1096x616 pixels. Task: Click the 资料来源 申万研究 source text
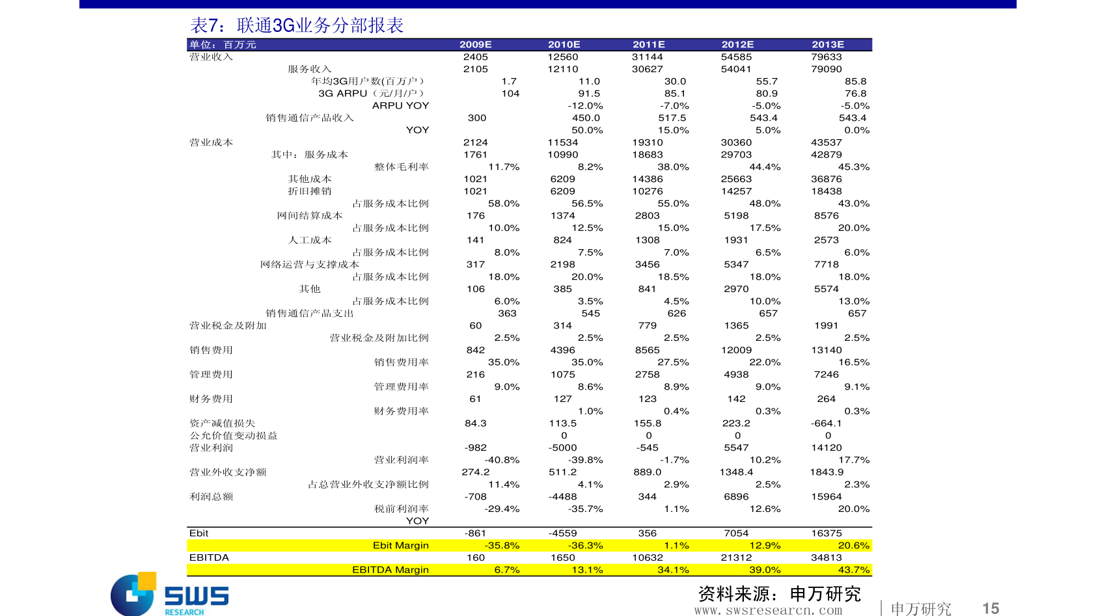[779, 594]
